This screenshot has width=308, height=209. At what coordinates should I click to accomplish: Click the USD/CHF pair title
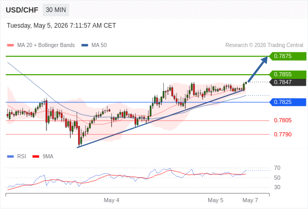22,10
